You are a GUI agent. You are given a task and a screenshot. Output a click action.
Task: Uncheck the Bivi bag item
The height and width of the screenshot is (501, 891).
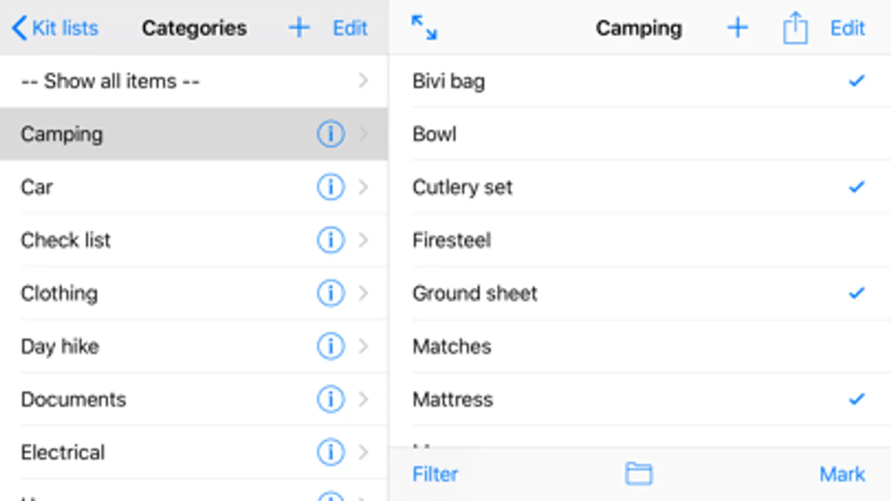coord(856,81)
